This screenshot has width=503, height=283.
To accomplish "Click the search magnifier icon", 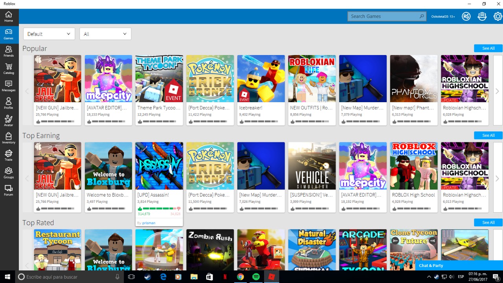I will click(422, 17).
